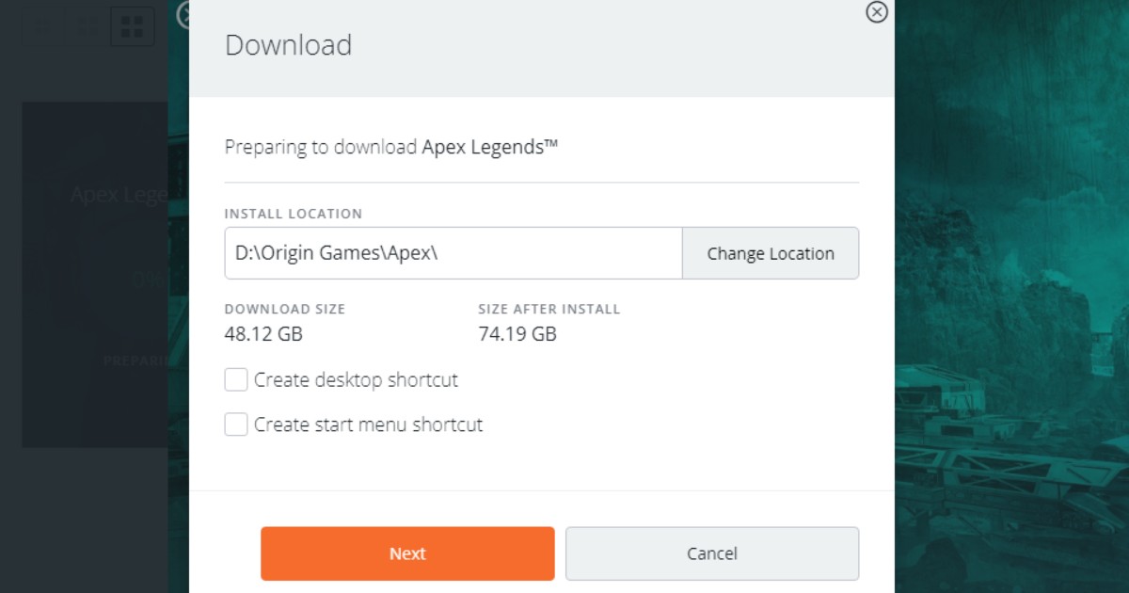Click inside the install location path field
Screen dimensions: 1129x593
[x=452, y=253]
